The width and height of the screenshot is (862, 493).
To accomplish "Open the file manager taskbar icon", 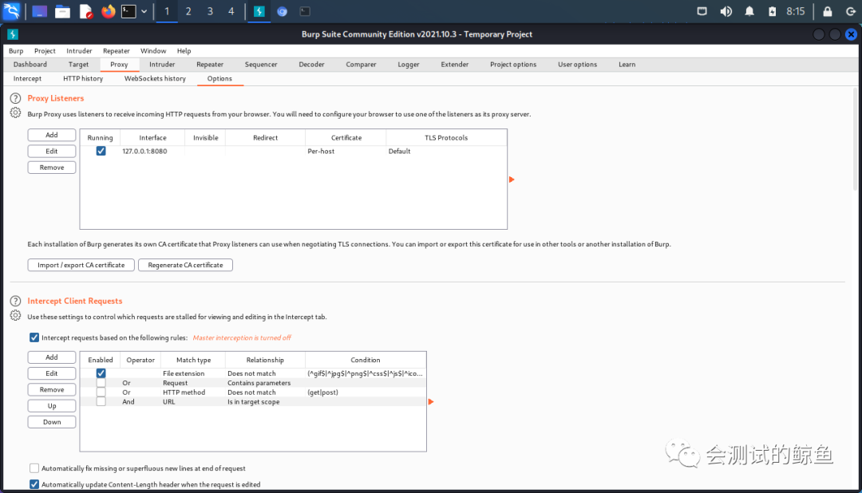I will click(63, 11).
